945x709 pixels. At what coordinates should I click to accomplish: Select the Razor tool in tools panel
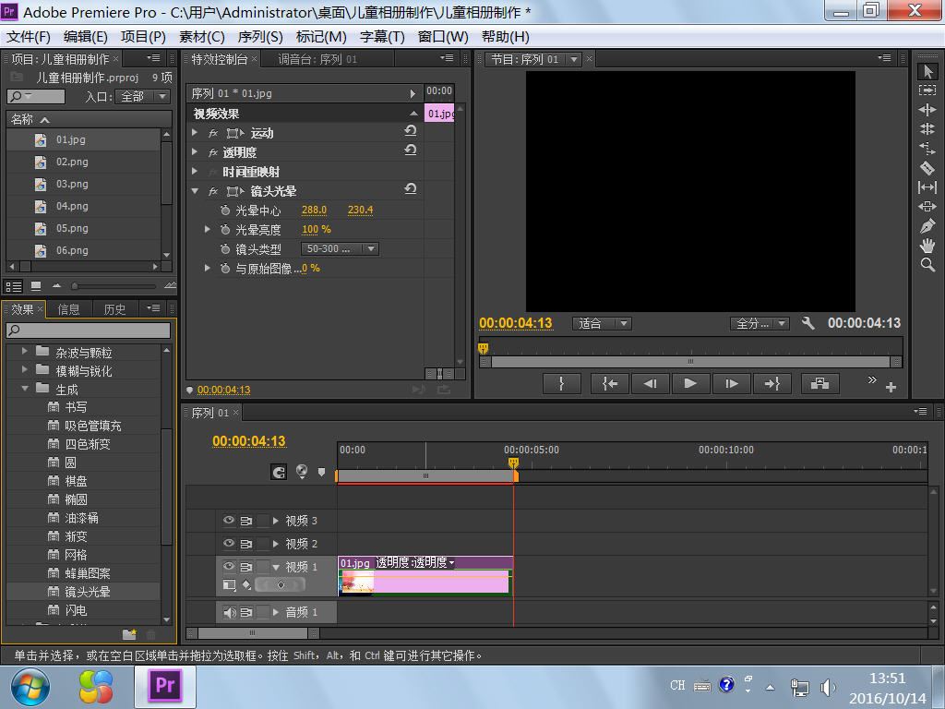[927, 168]
